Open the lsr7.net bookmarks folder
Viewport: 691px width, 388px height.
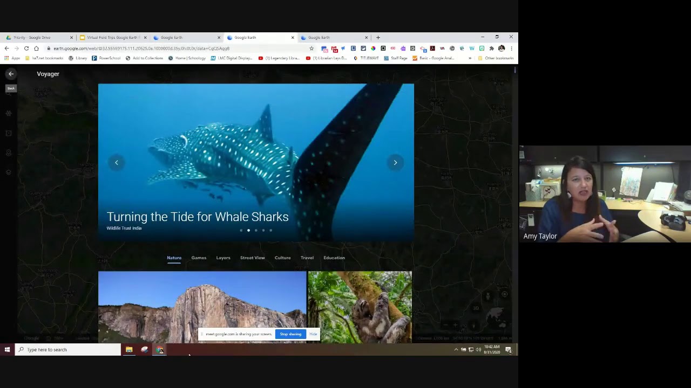(44, 58)
